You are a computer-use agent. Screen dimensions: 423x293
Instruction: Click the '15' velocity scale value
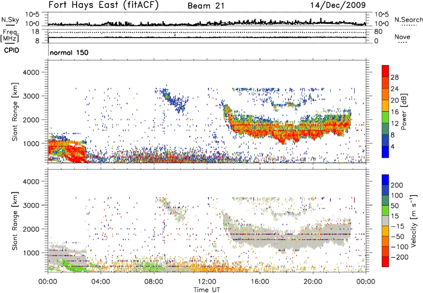tap(394, 216)
